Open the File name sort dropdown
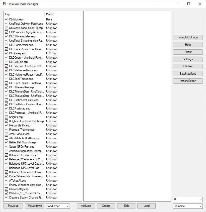 click(188, 206)
